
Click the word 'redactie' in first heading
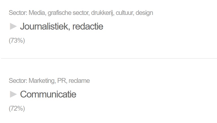[x=88, y=26]
